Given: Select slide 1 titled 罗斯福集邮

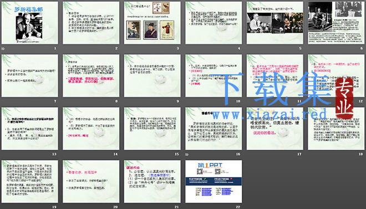Looking at the screenshot, I should 29,23.
